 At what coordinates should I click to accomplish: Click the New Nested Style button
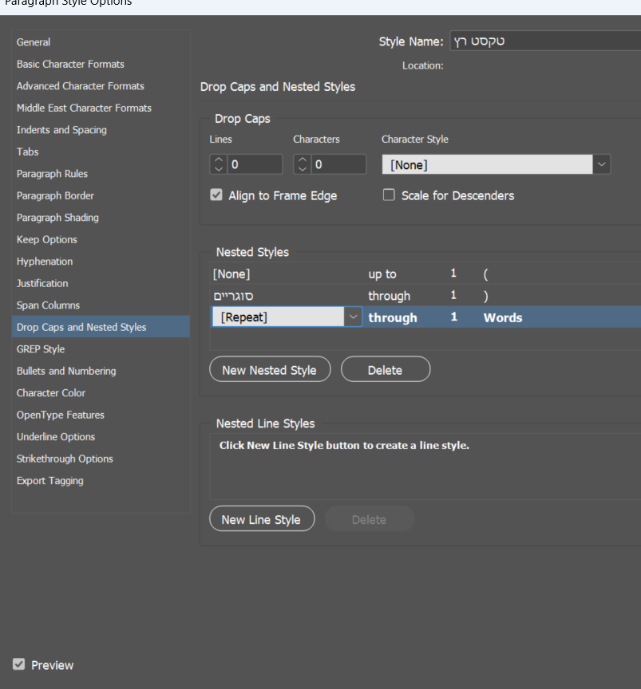[269, 370]
